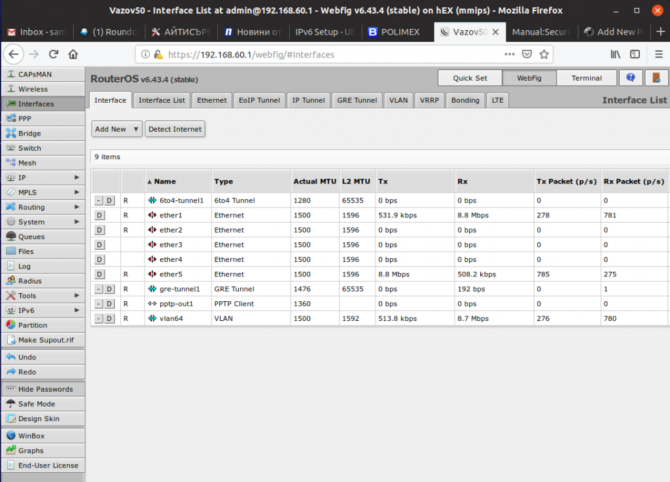The width and height of the screenshot is (670, 482).
Task: Click the blue help icon near Terminal
Action: 629,77
